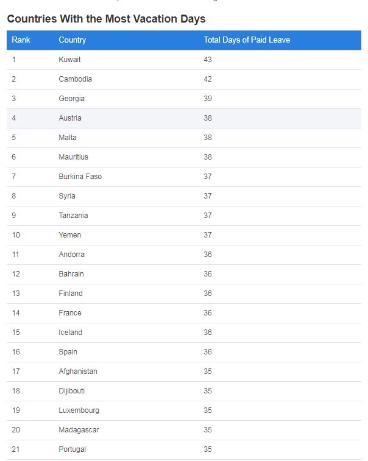
Task: Sort by the Rank column header
Action: (21, 40)
